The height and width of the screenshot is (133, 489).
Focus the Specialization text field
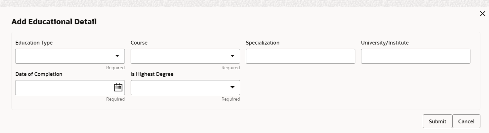pos(300,56)
